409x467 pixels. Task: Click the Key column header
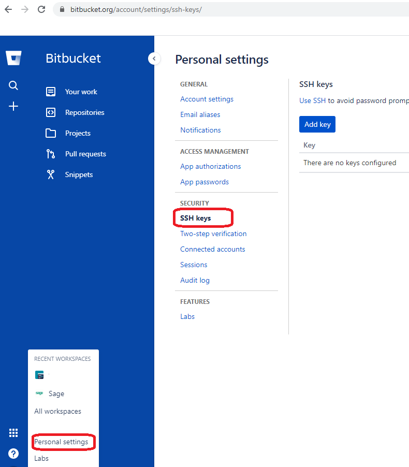coord(309,145)
